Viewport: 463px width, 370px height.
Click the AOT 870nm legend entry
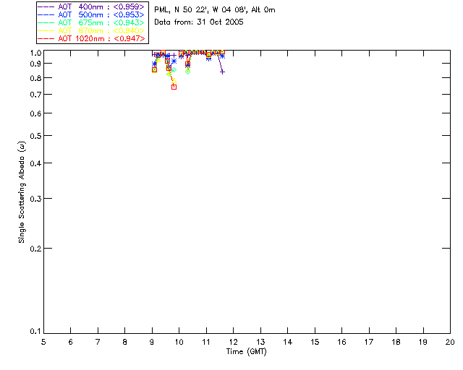click(x=91, y=30)
